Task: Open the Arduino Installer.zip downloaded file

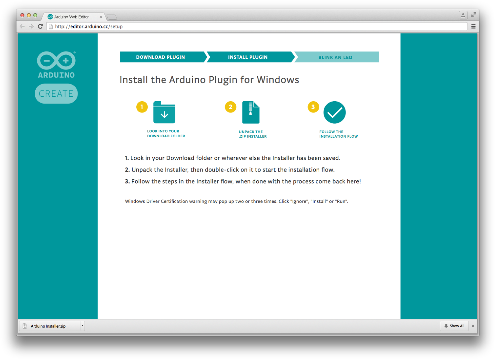Action: pyautogui.click(x=48, y=326)
